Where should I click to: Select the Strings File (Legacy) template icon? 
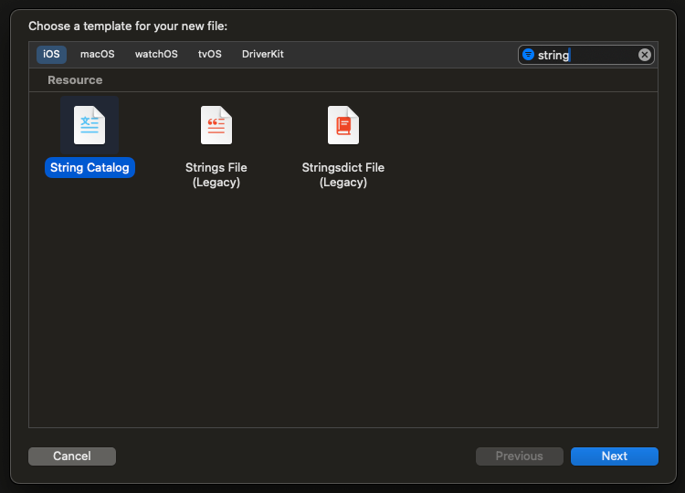[x=216, y=125]
